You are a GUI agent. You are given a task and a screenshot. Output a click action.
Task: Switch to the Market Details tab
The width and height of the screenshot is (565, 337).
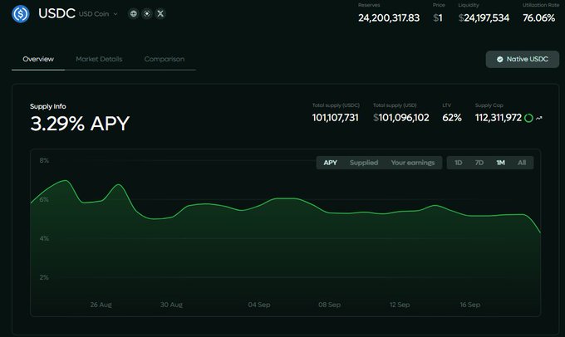(99, 59)
